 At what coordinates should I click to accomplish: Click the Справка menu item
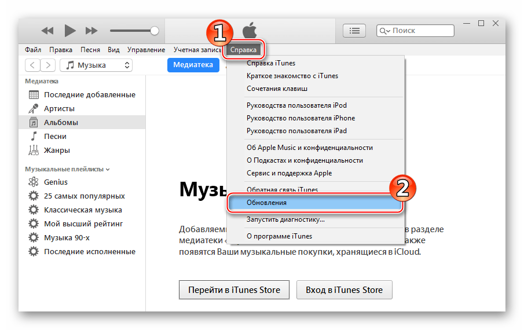click(x=243, y=50)
